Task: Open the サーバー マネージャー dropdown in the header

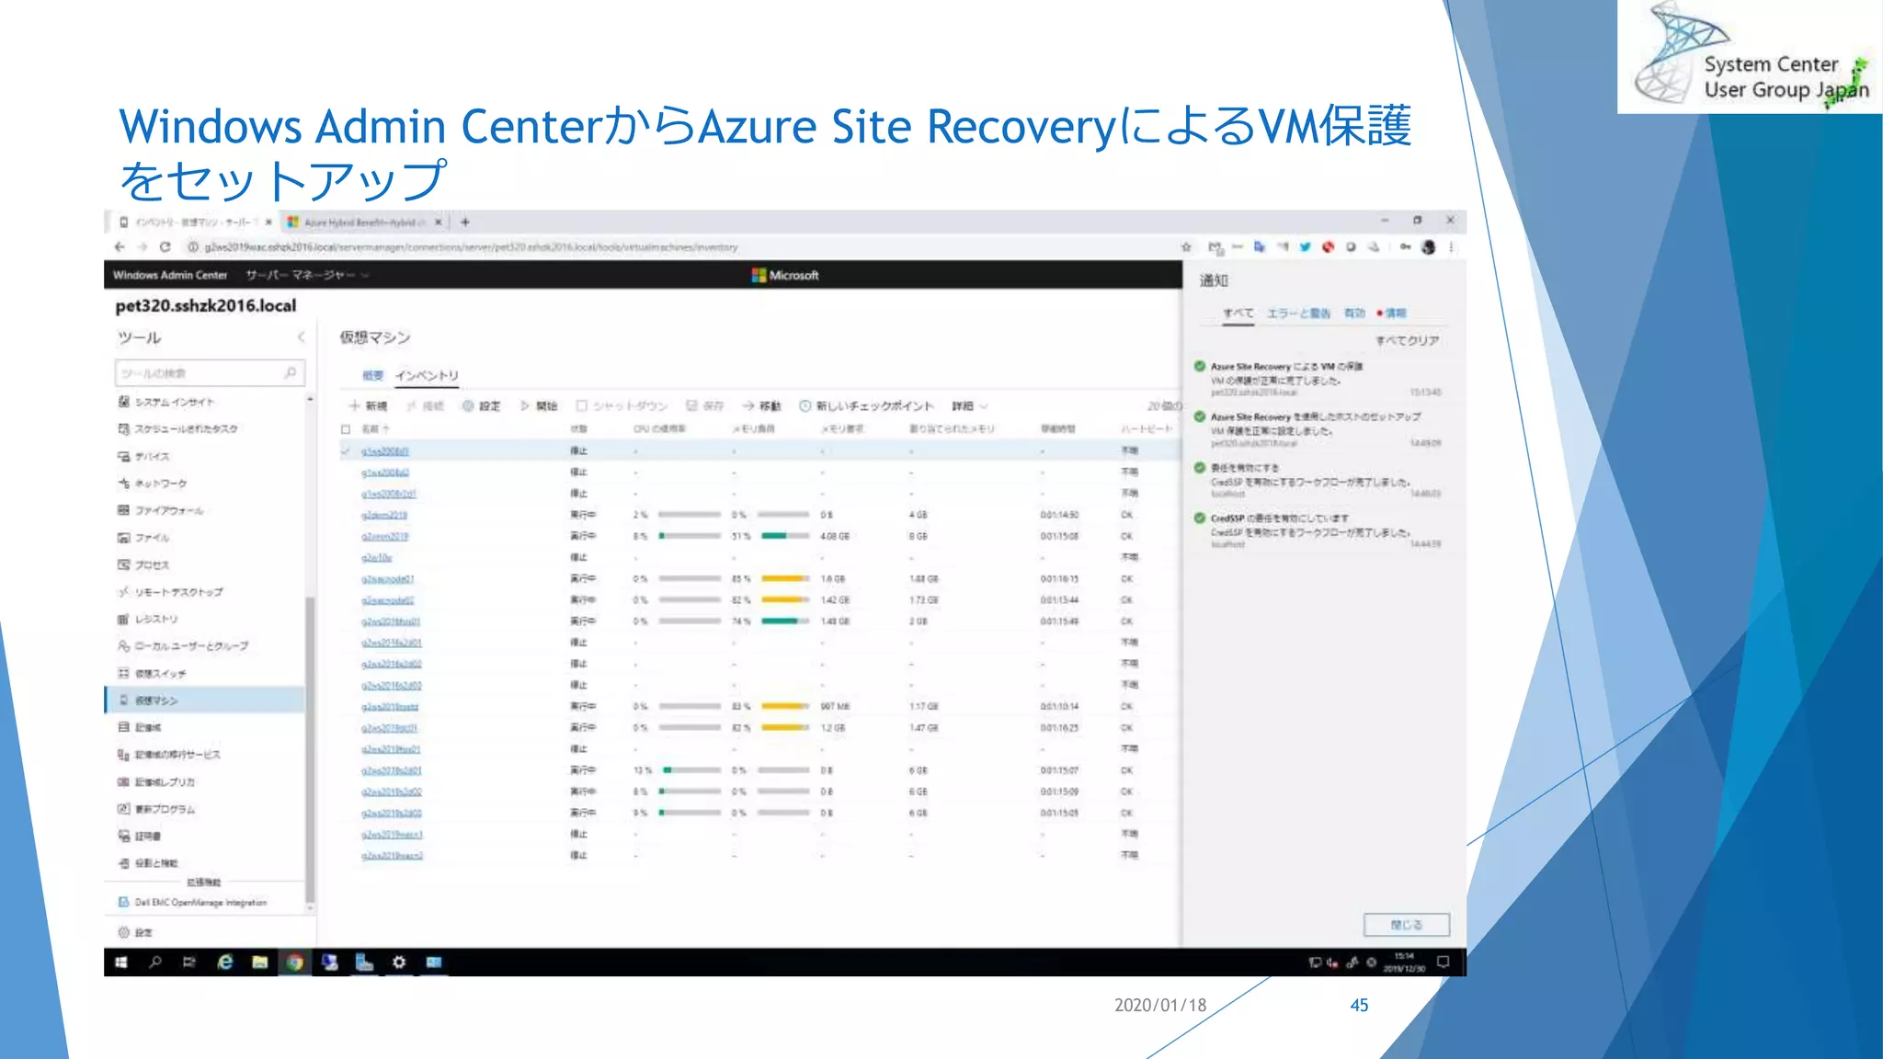Action: pyautogui.click(x=307, y=275)
